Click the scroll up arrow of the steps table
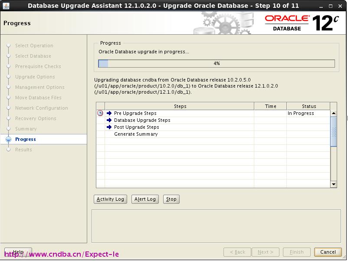Viewport: 348px width, 261px height. 334,113
